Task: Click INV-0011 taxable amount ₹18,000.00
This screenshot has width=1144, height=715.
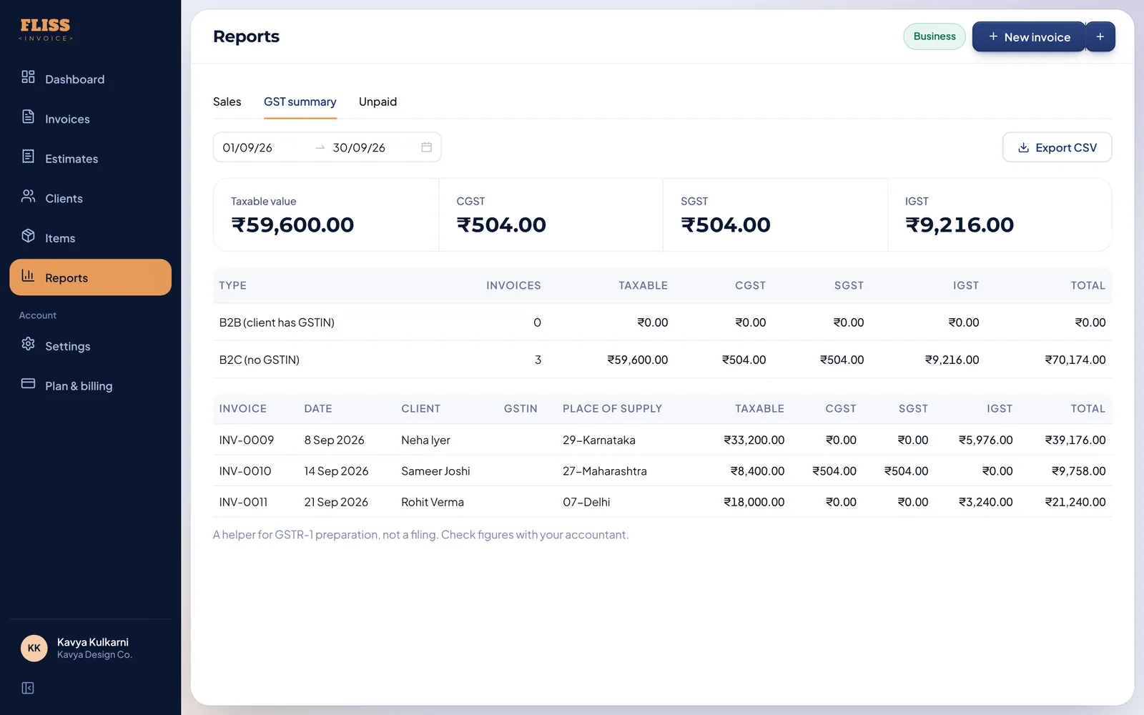Action: click(x=754, y=502)
